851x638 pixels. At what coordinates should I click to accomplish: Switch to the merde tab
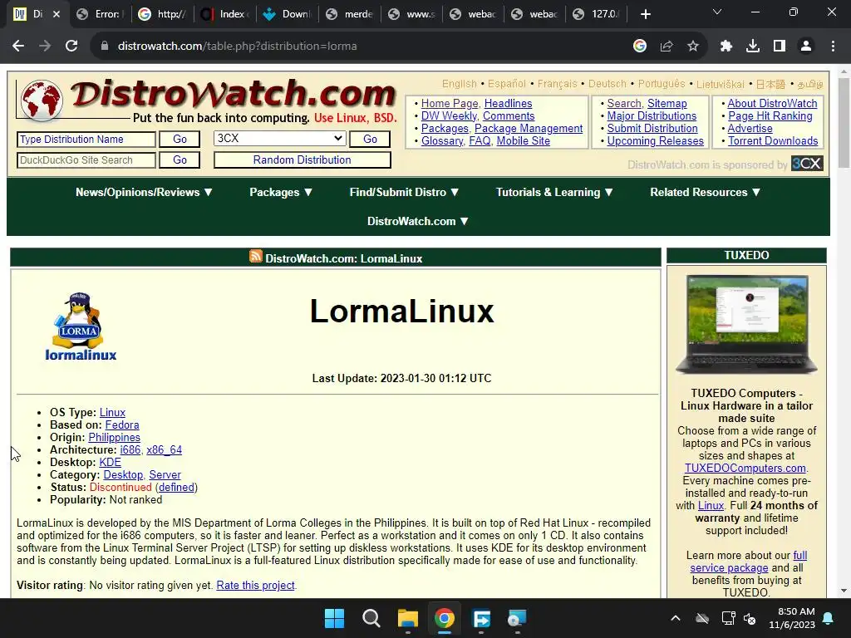coord(348,14)
